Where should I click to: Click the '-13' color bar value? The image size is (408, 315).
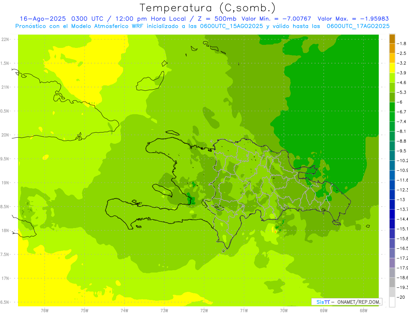tap(401, 199)
